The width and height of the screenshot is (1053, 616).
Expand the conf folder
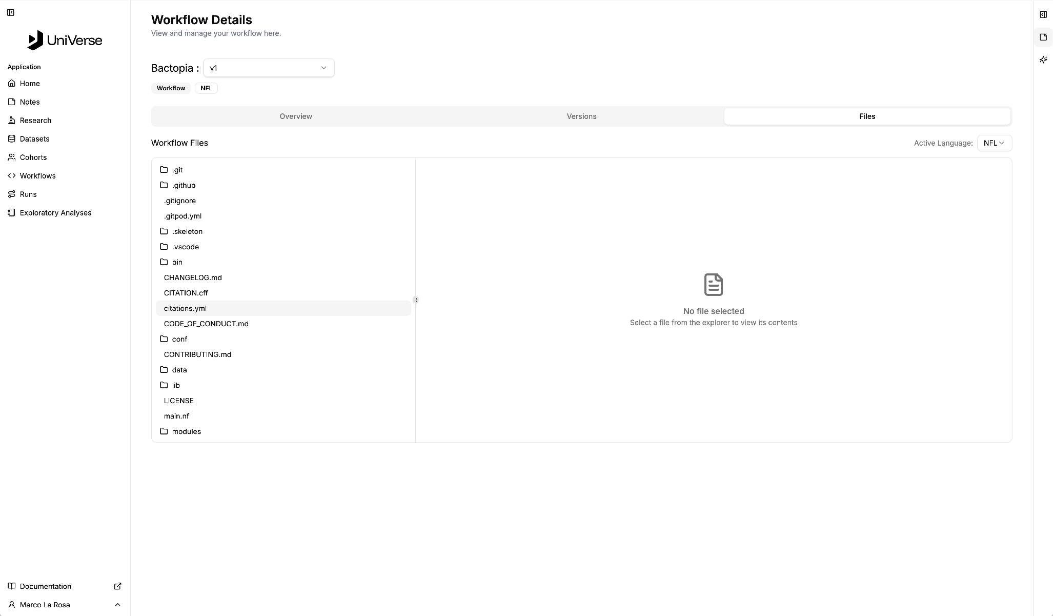click(x=179, y=339)
